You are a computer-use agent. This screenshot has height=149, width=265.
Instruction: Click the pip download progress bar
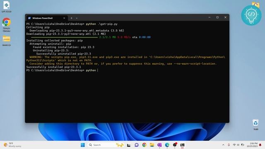point(65,37)
